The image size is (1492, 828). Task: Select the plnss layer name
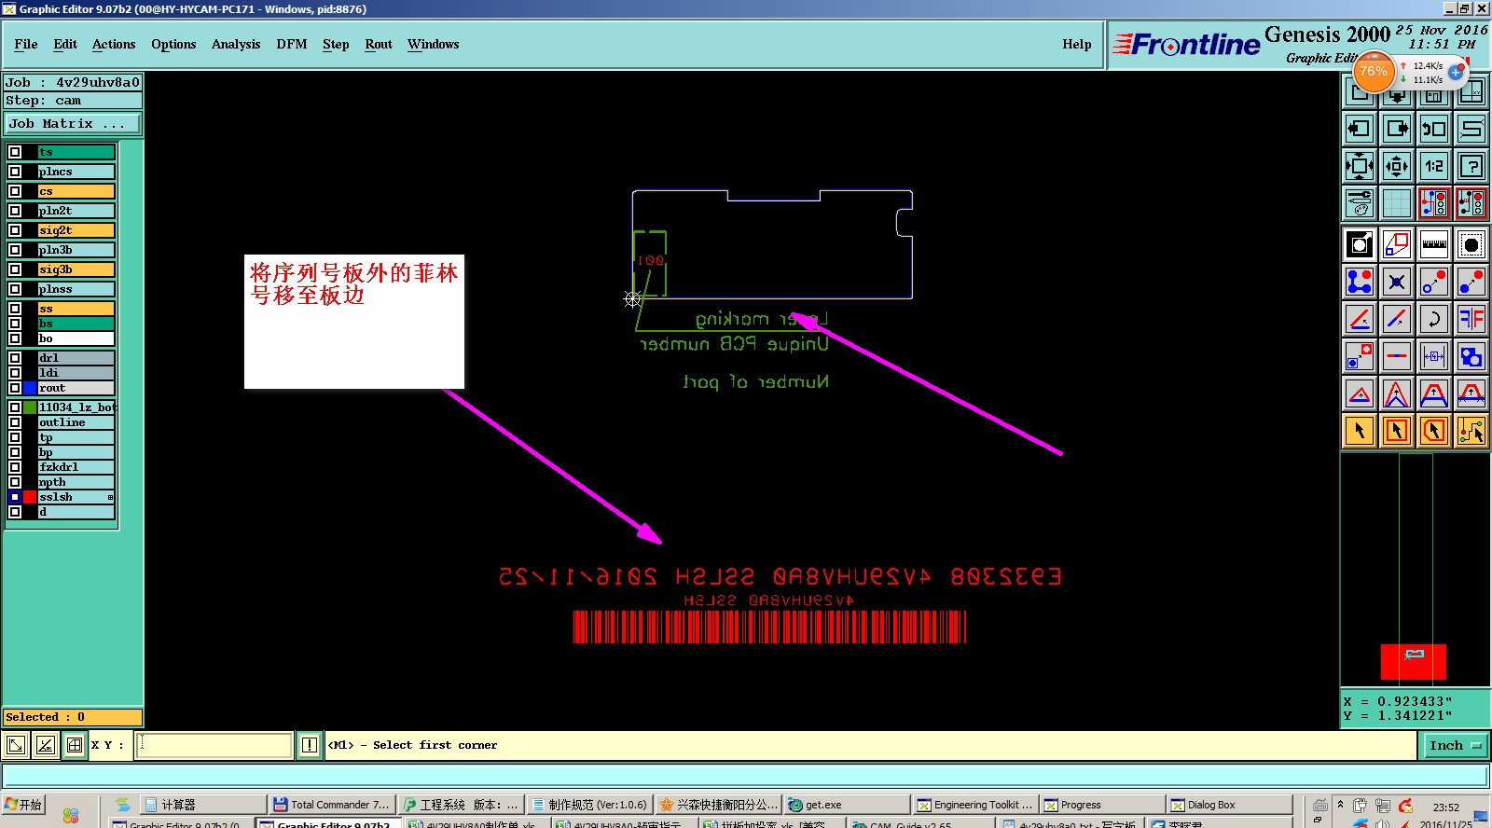[76, 289]
